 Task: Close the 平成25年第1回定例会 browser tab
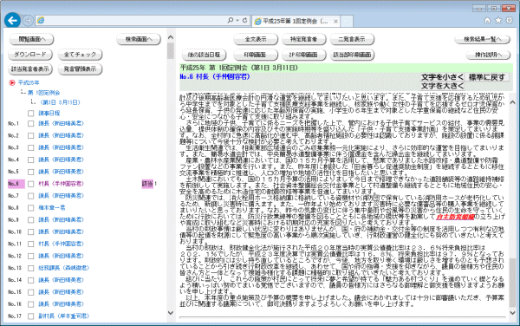click(335, 21)
